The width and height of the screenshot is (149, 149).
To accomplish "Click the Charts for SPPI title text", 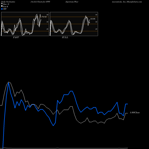I will coord(44,2).
